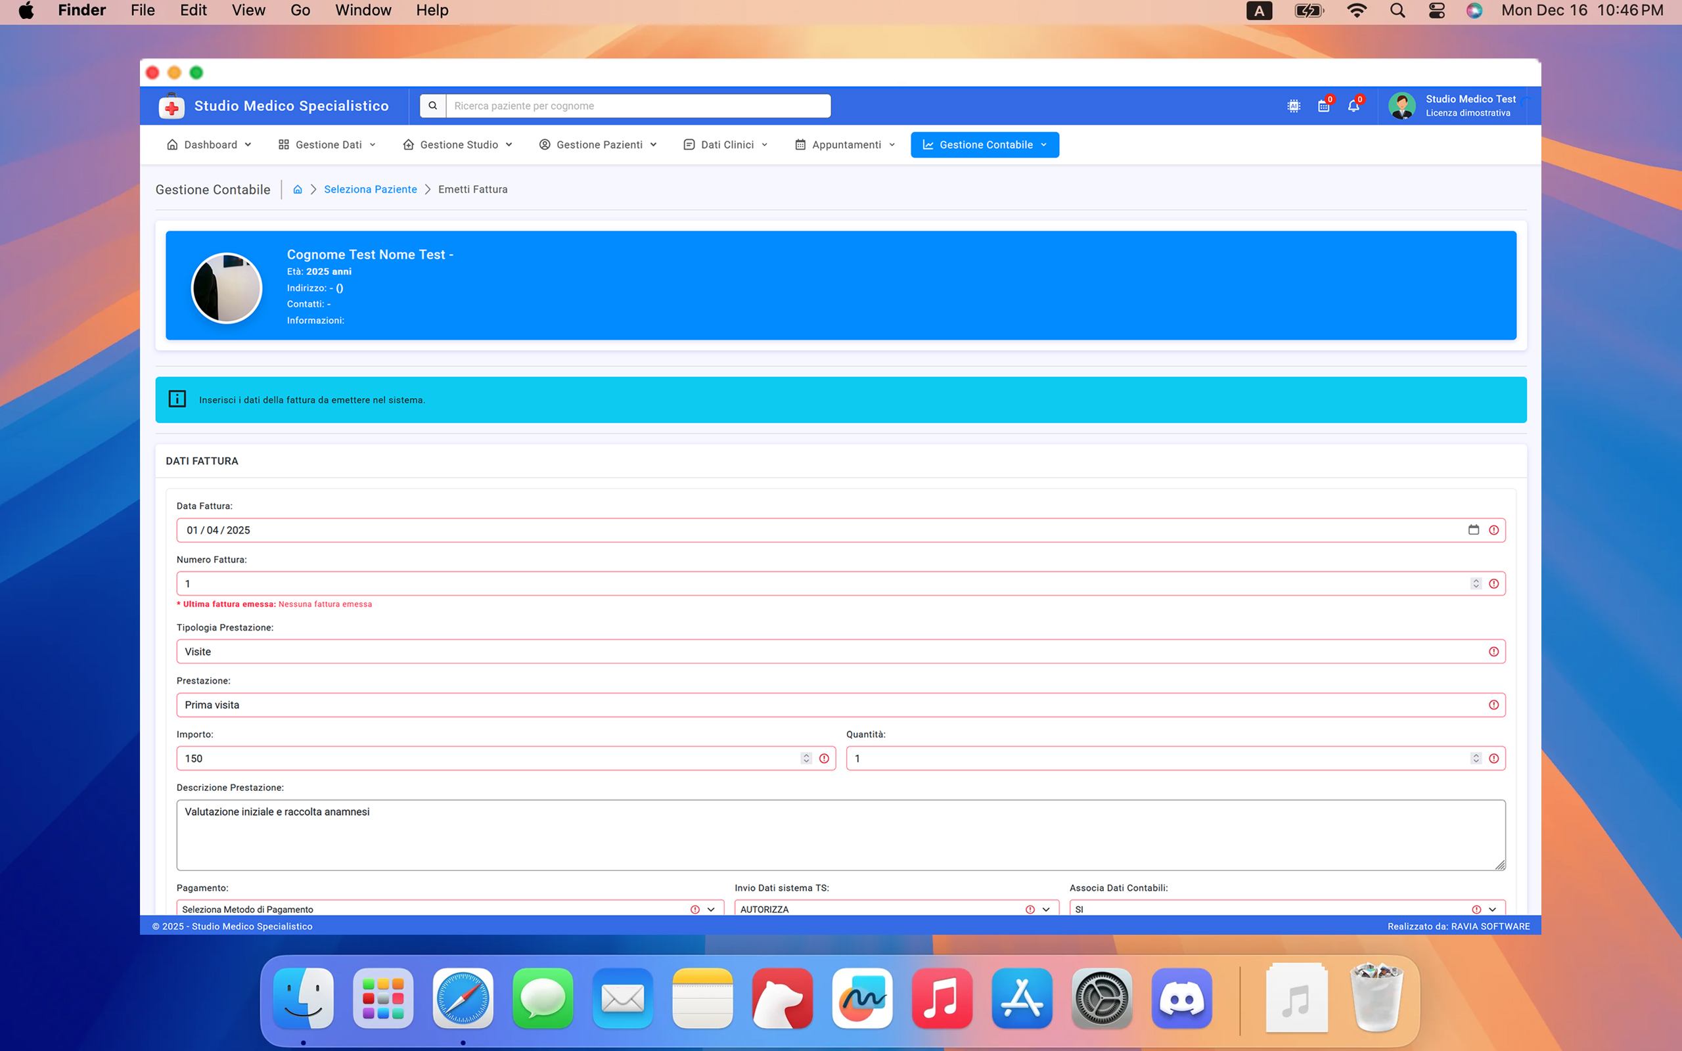Click the home icon in breadcrumb
Screen dimensions: 1682x1051
[x=298, y=189]
